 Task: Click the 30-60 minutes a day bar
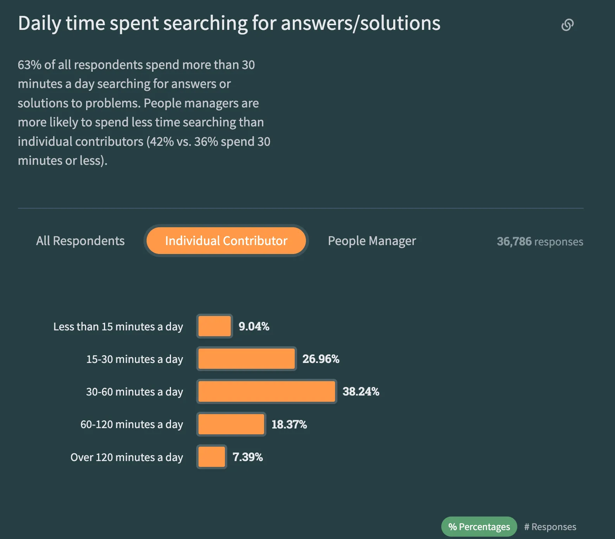(x=266, y=392)
